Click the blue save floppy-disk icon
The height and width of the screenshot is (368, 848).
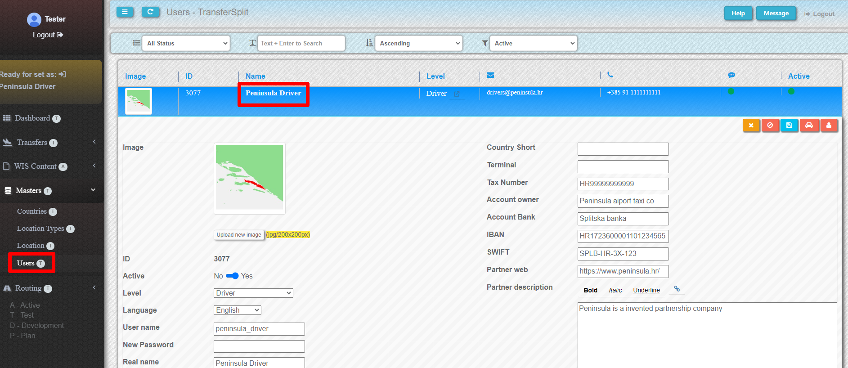click(789, 126)
